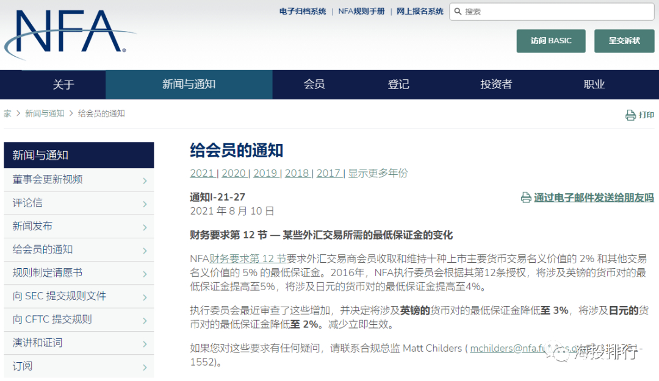Open 向 SEC 提交规则文件 sidebar item
The height and width of the screenshot is (381, 659).
(79, 296)
